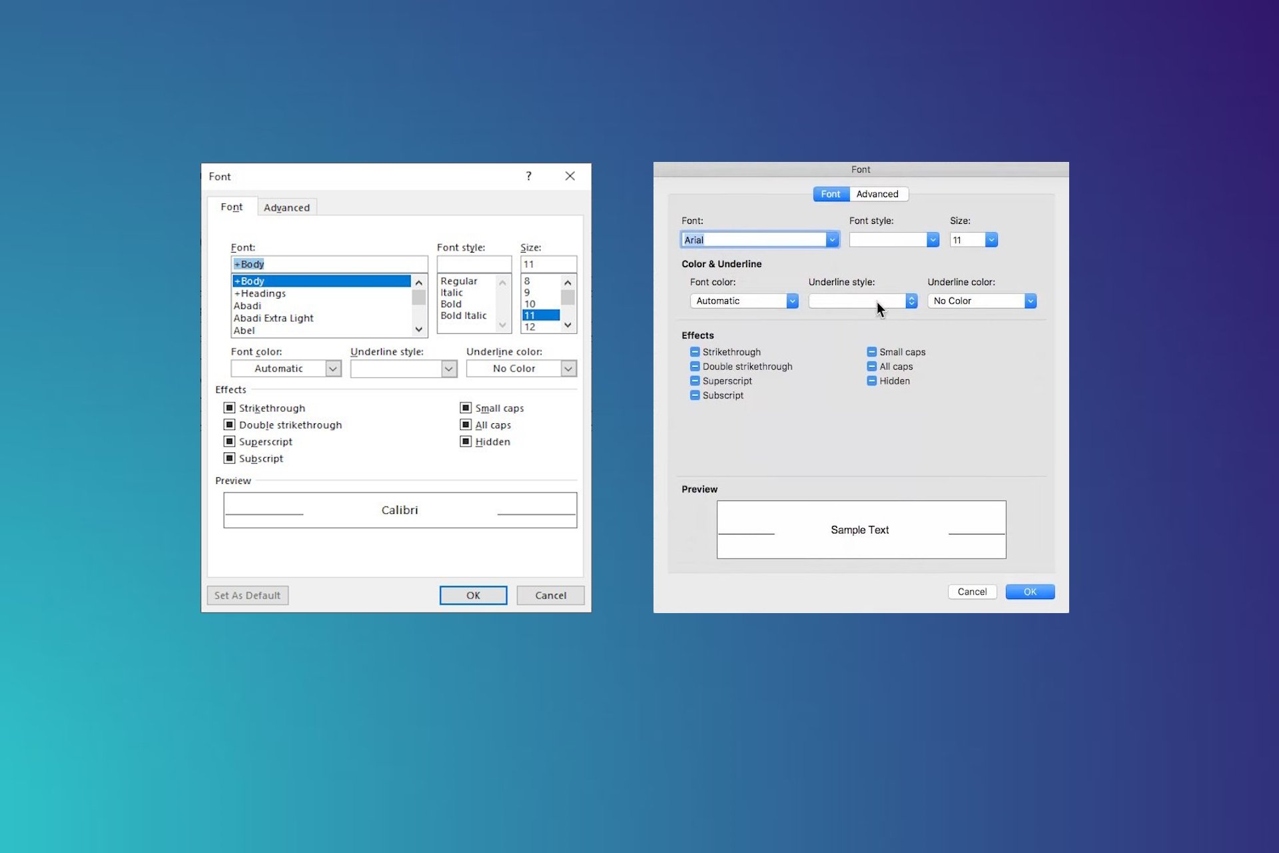The image size is (1279, 853).
Task: Toggle All caps effect in right dialog
Action: click(x=872, y=366)
